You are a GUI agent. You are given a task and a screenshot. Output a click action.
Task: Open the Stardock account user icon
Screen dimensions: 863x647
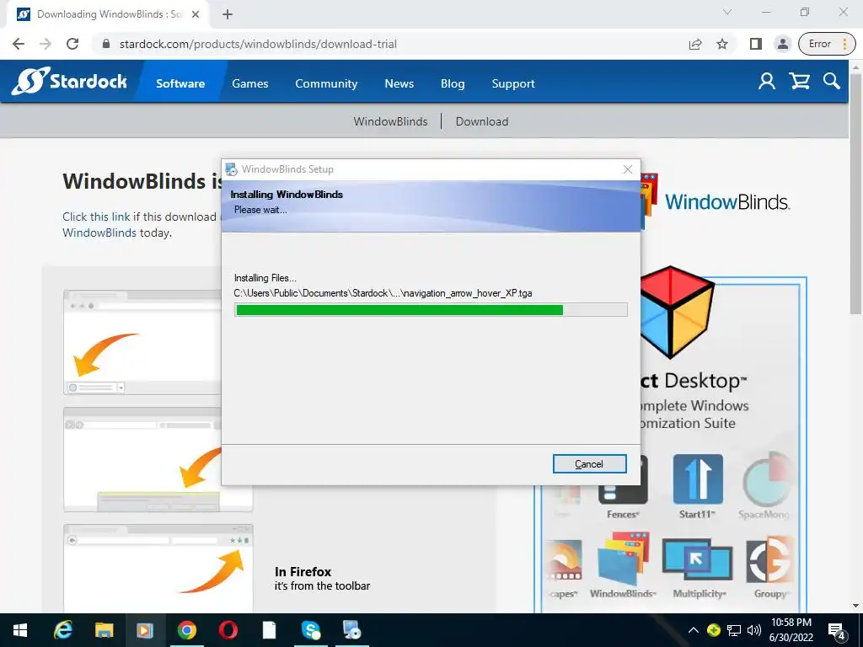(767, 82)
